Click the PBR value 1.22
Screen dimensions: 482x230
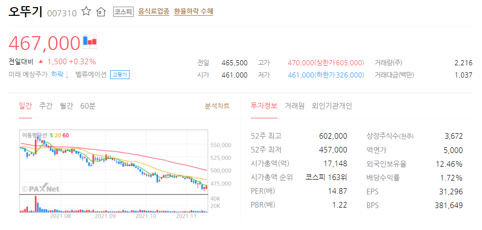(x=341, y=205)
